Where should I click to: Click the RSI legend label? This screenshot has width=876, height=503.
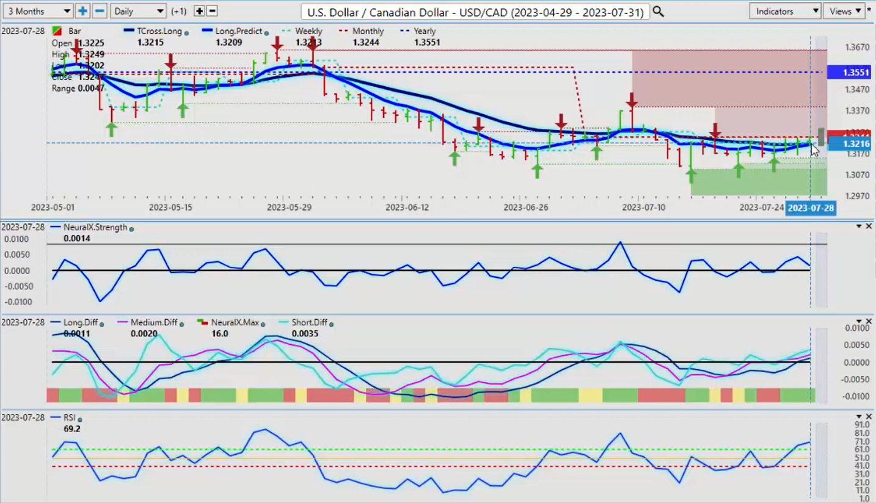(70, 418)
